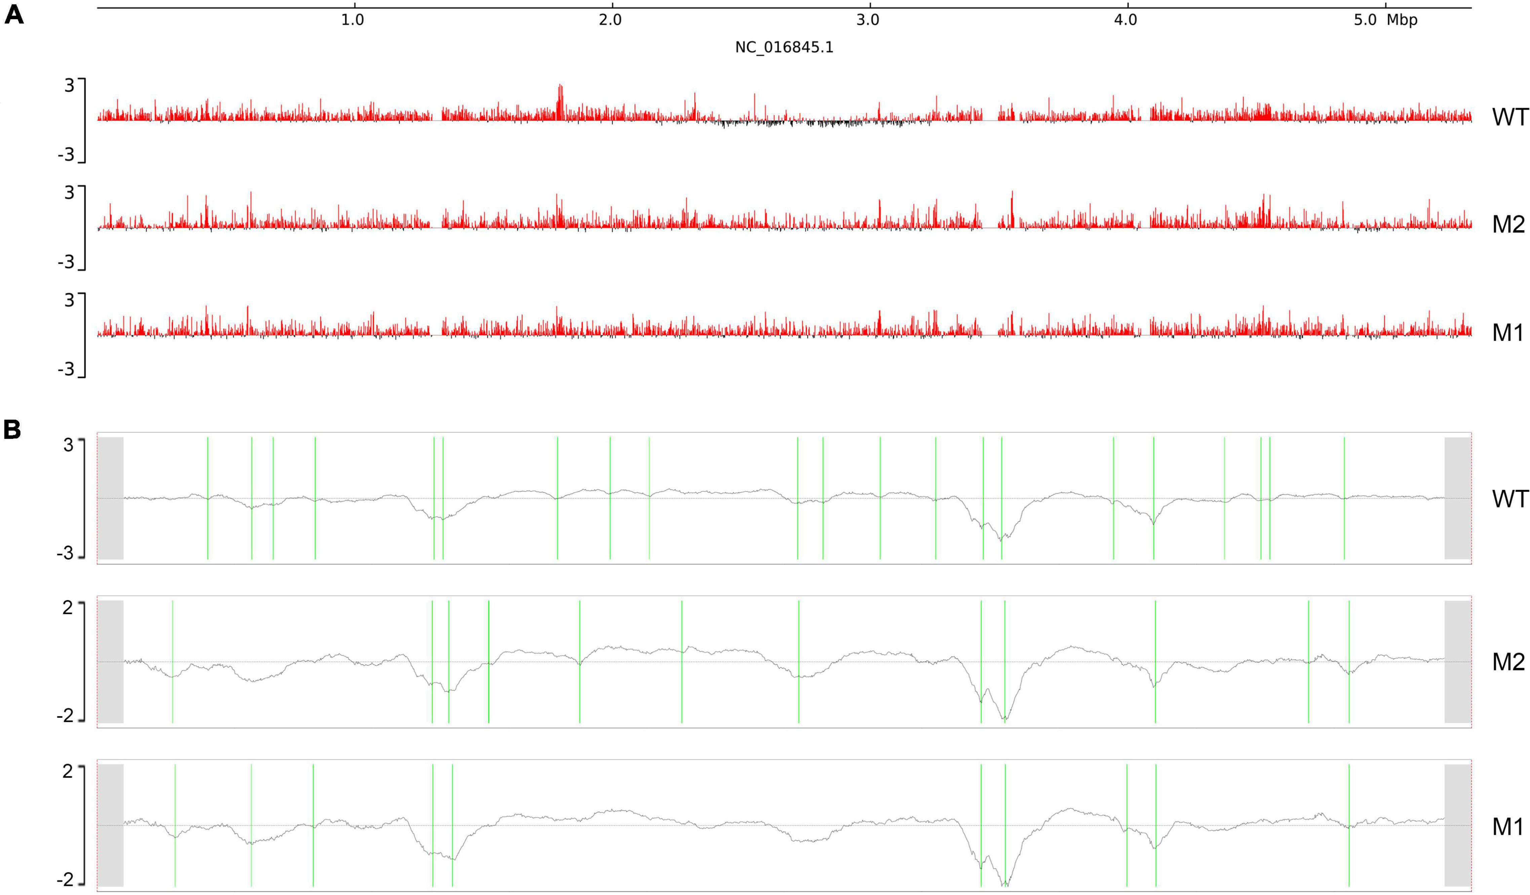Click the right gray shaded block in M1 panel B
The height and width of the screenshot is (895, 1530).
pyautogui.click(x=1458, y=825)
